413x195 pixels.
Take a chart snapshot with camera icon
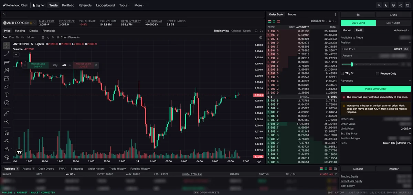[261, 37]
